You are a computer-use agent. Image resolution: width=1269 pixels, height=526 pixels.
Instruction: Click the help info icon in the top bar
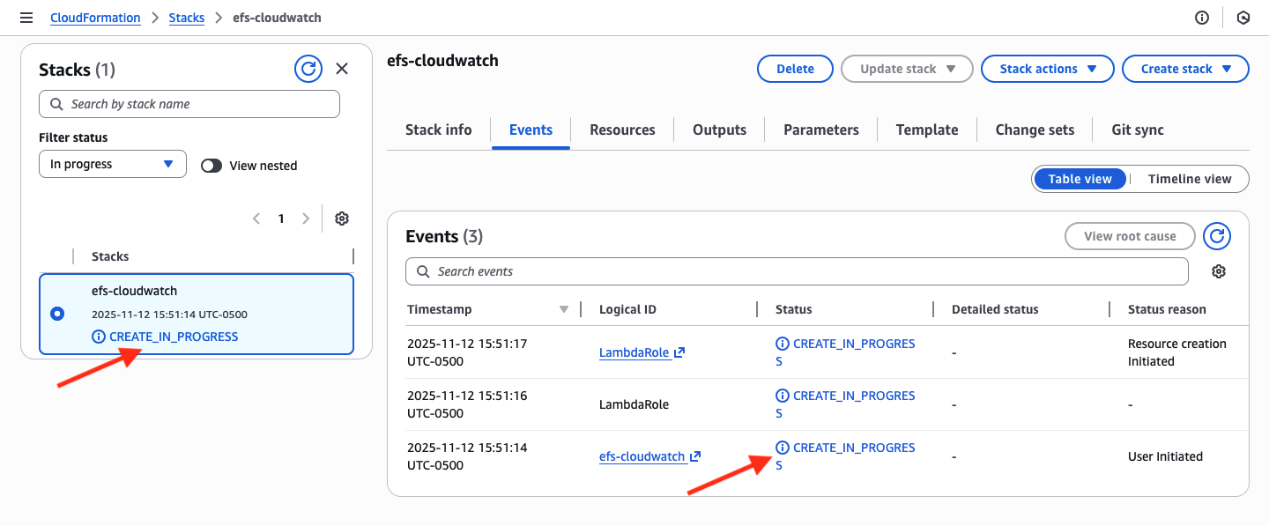click(x=1201, y=17)
